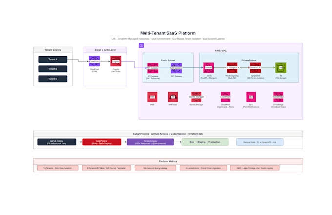Click the Tenant Clients header
Image resolution: width=332 pixels, height=215 pixels.
pyautogui.click(x=53, y=50)
